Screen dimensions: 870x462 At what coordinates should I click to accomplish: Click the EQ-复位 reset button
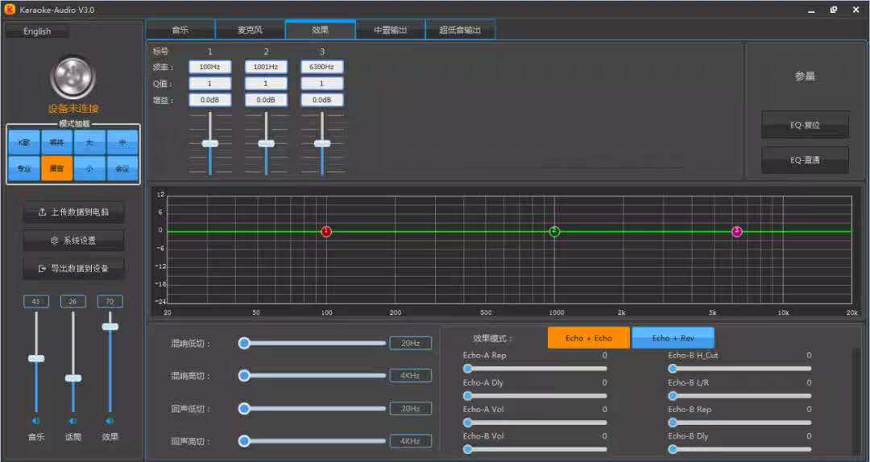[x=805, y=126]
